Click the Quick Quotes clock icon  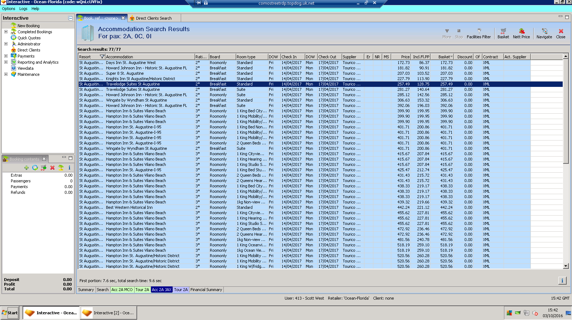pos(14,38)
